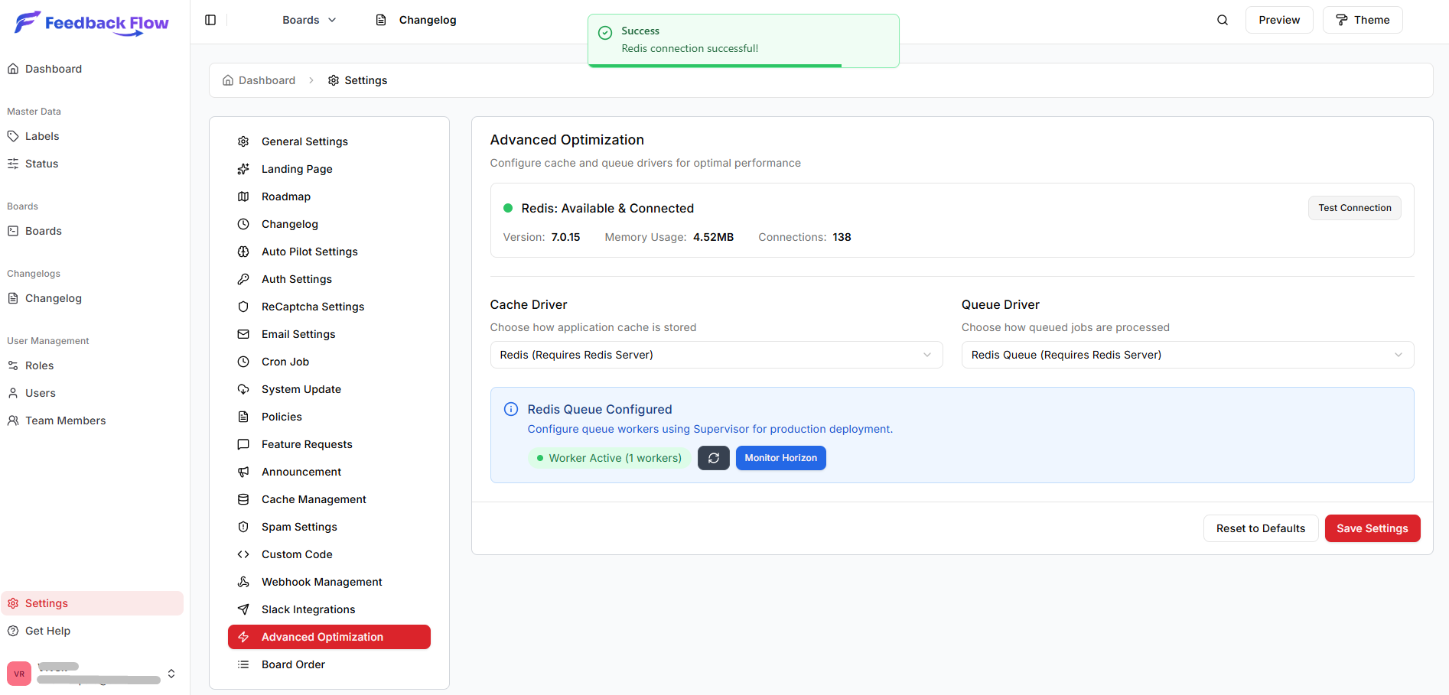Expand the user account switcher chevron
The width and height of the screenshot is (1449, 695).
point(171,674)
